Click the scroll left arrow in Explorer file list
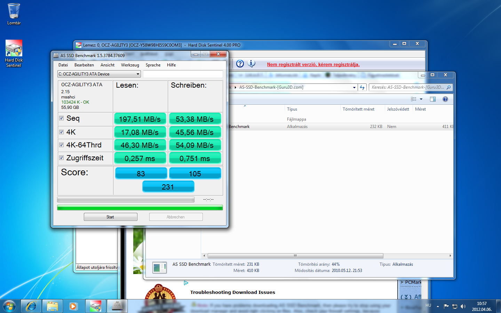501x313 pixels. [x=204, y=256]
